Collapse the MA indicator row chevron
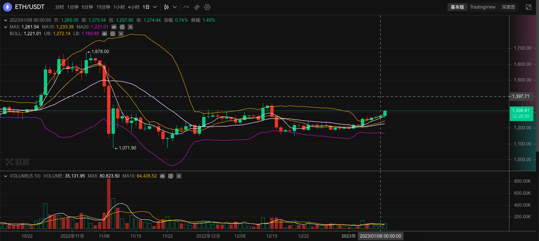Screen dimensions: 539x241 coord(5,27)
